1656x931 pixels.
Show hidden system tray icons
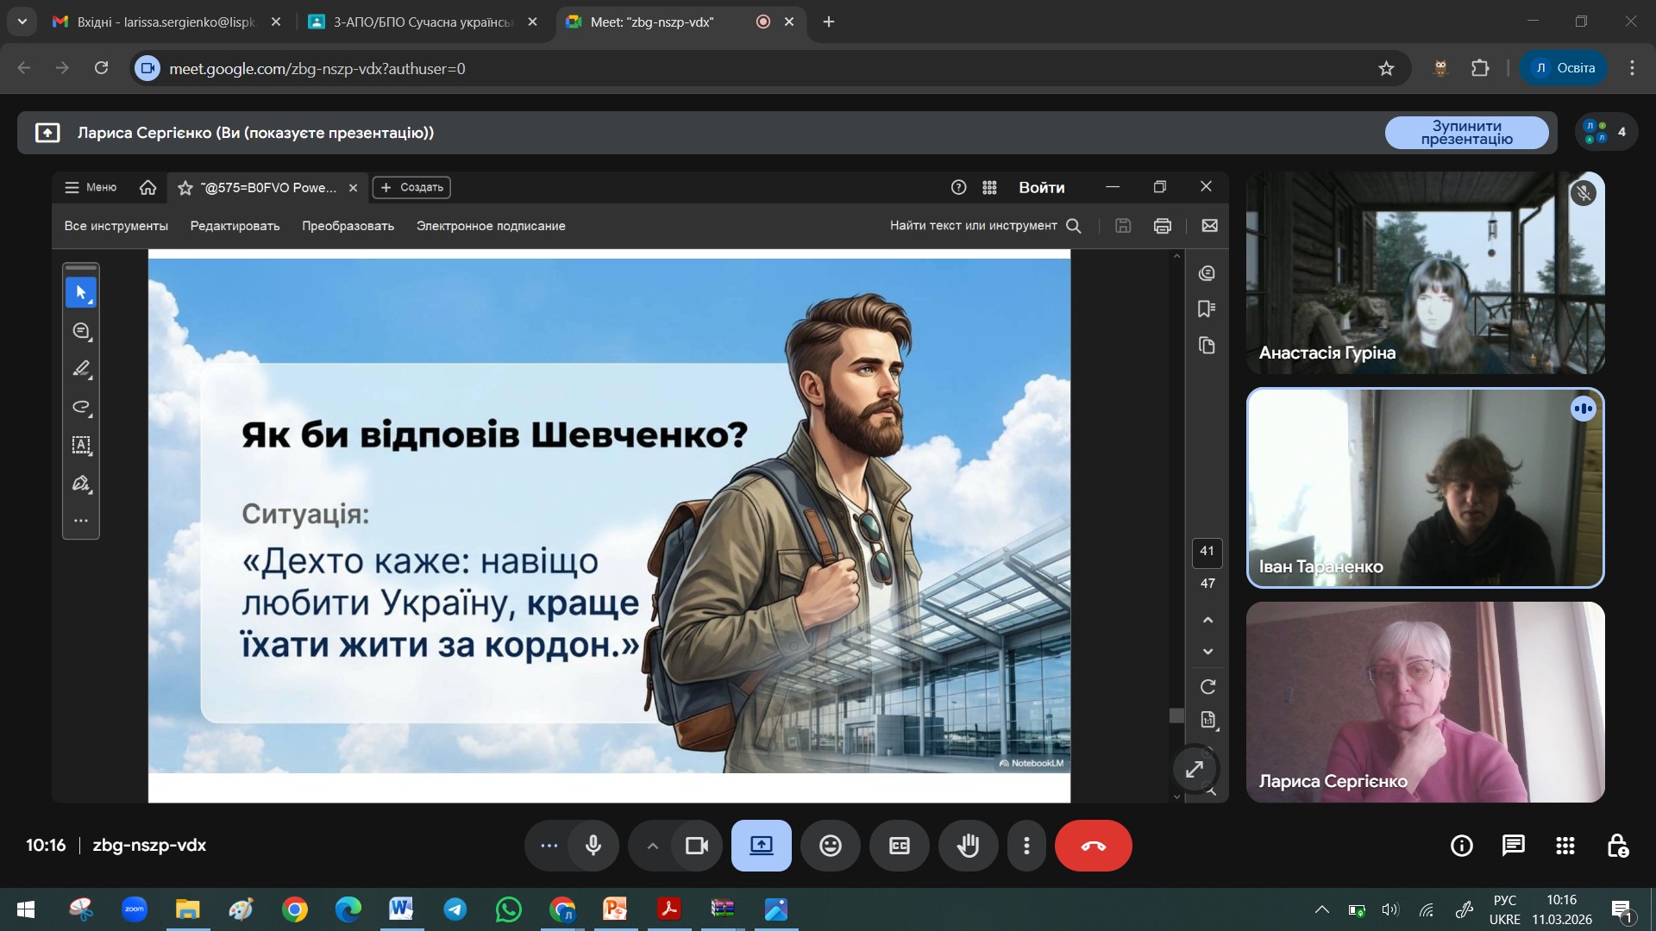pos(1320,909)
